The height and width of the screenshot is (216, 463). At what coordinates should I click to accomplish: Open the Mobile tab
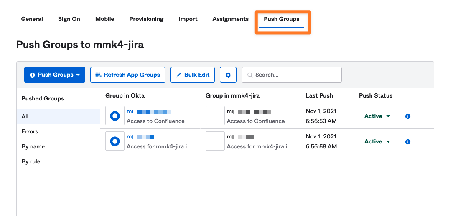point(104,19)
